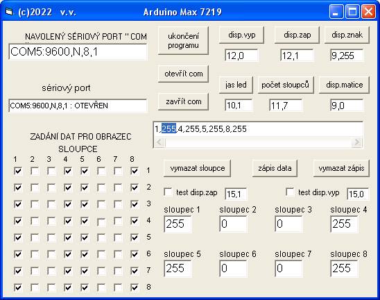Check column 2 row 1 checkbox

pyautogui.click(x=35, y=171)
